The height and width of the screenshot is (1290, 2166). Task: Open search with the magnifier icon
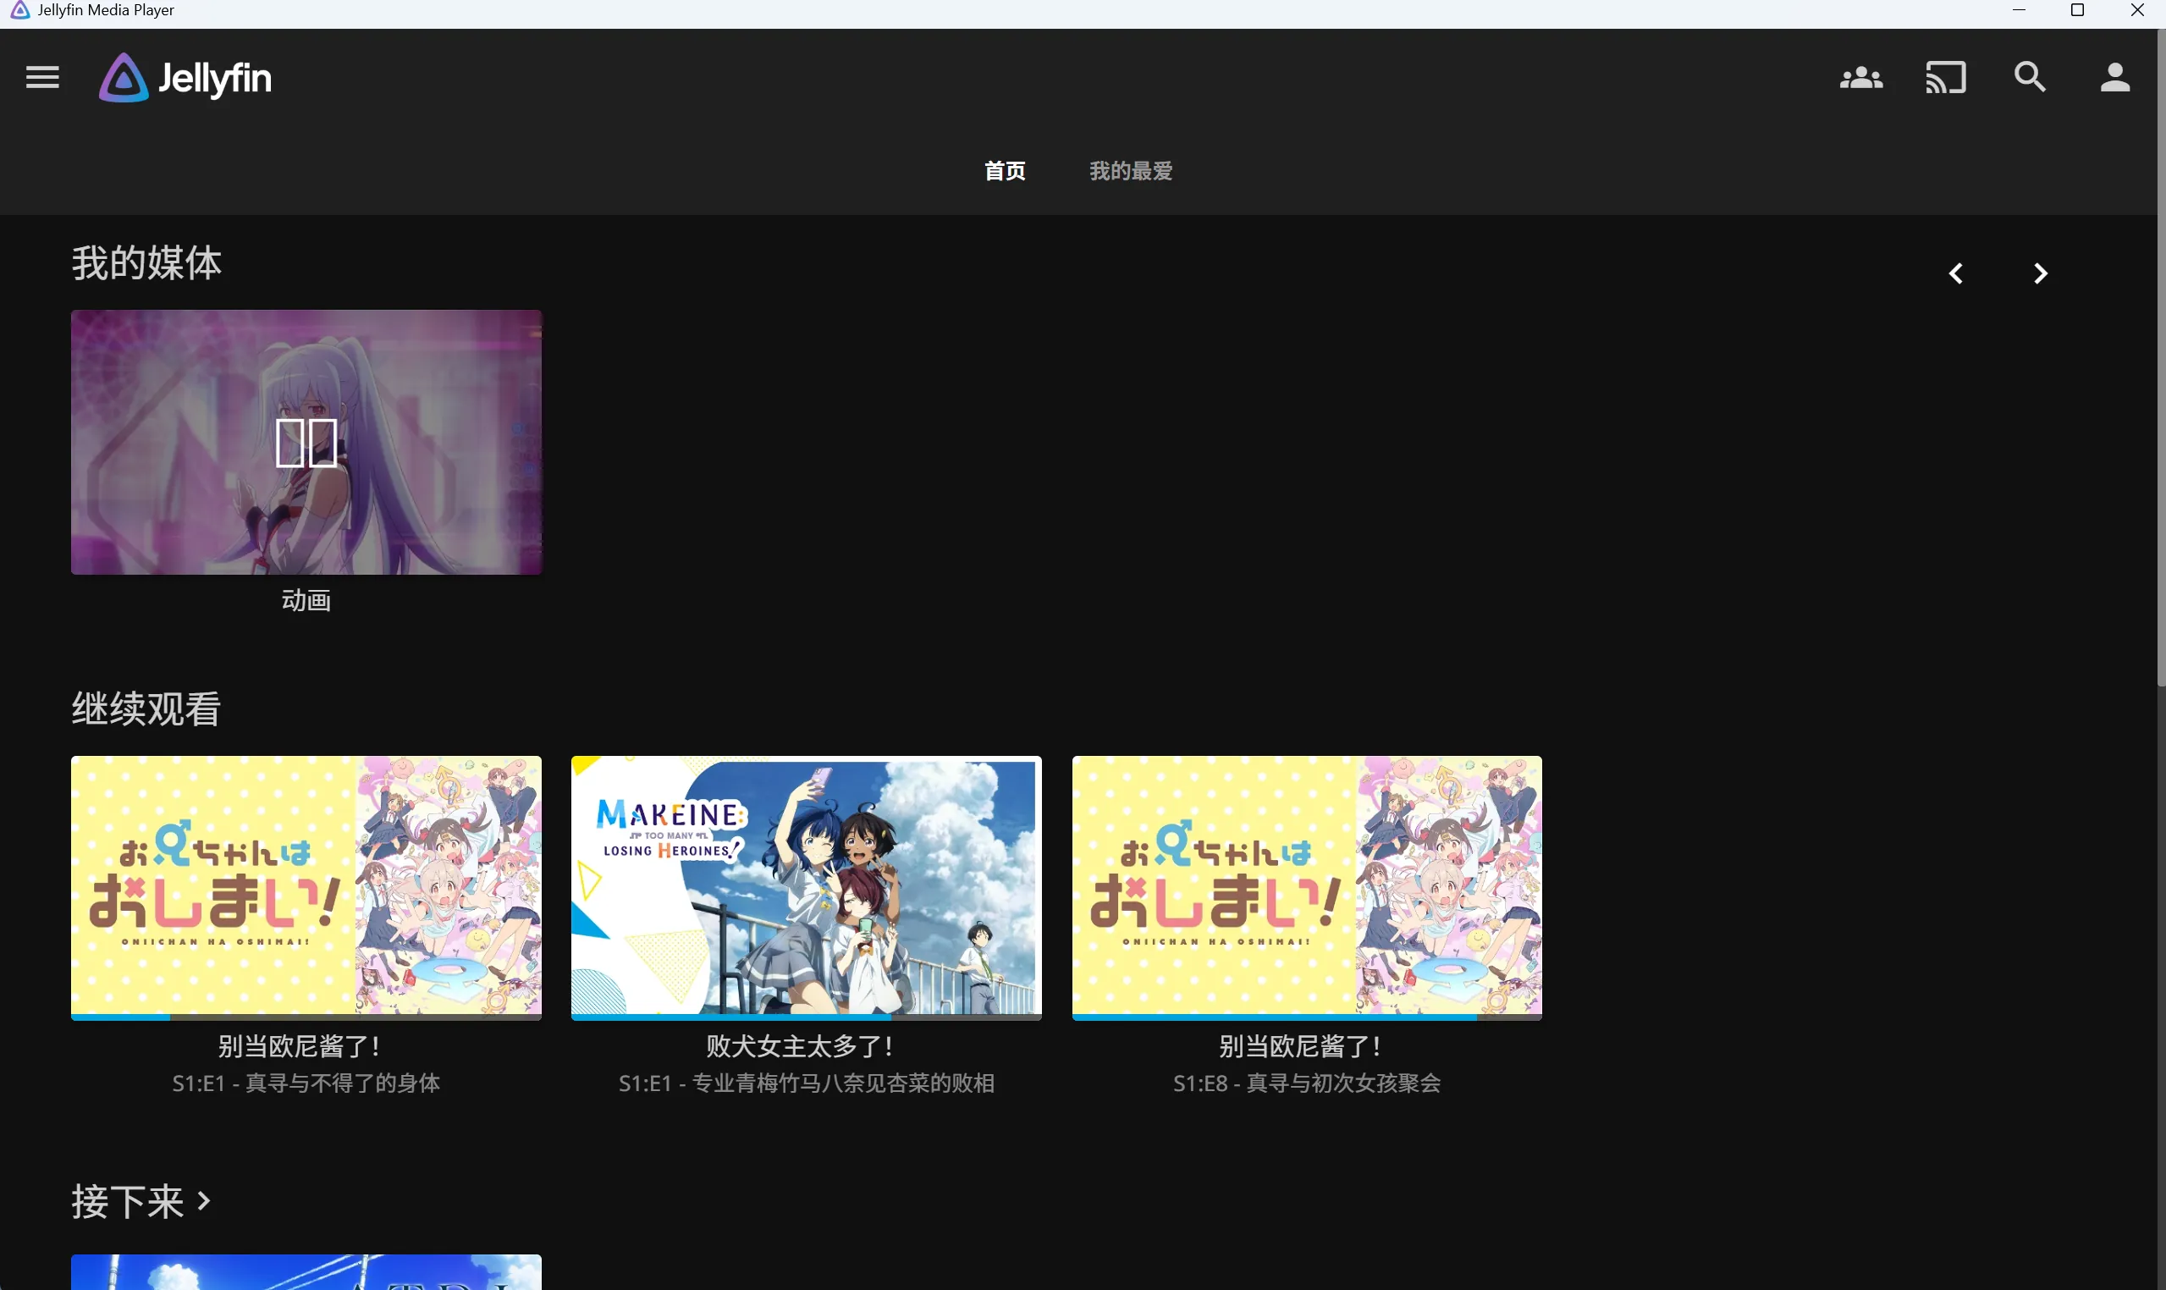point(2030,78)
